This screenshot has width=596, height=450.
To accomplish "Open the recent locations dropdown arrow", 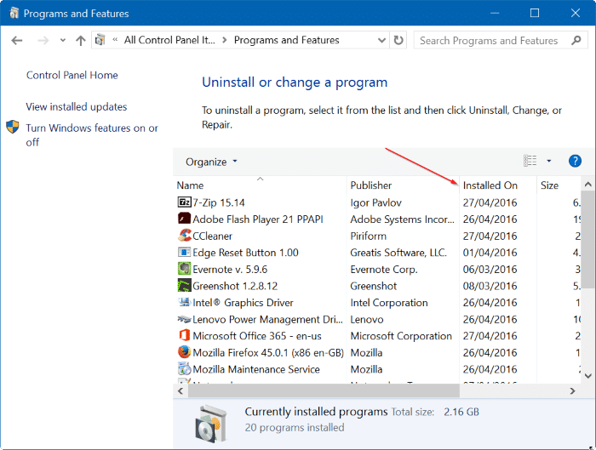I will [63, 40].
